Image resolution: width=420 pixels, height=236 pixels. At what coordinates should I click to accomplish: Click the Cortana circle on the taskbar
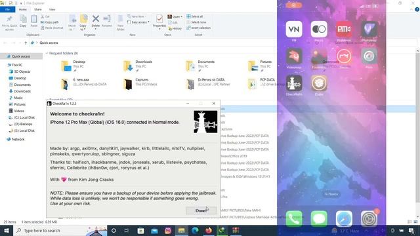coord(114,230)
